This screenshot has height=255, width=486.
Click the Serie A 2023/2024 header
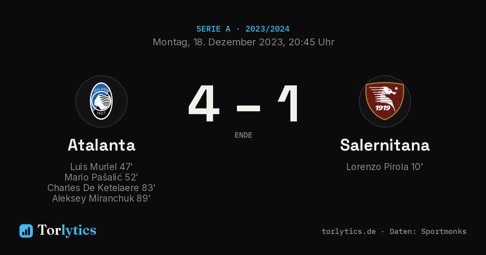[x=243, y=29]
